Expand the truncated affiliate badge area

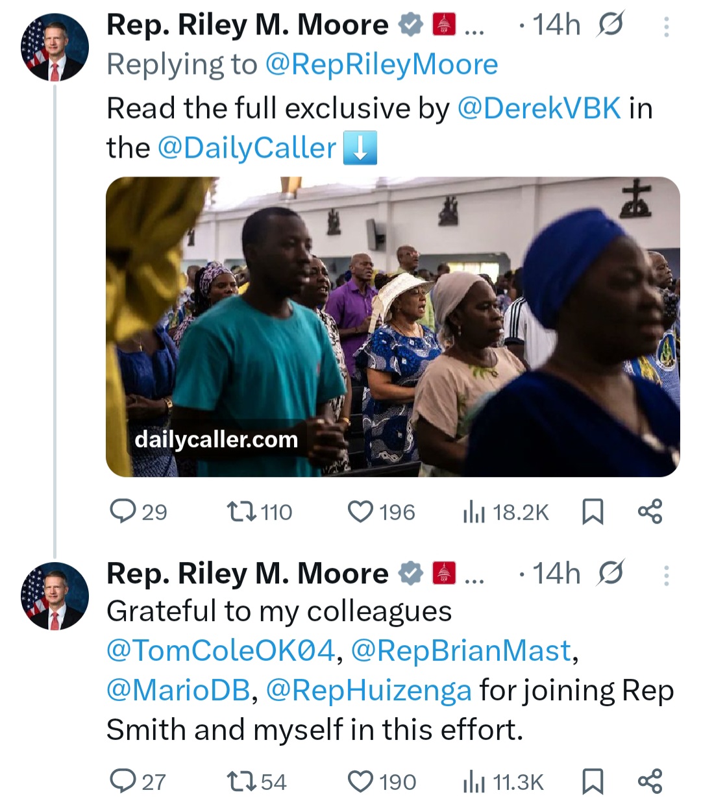pos(473,25)
